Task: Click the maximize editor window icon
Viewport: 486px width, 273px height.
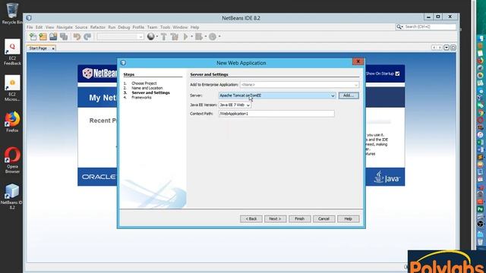Action: 453,48
